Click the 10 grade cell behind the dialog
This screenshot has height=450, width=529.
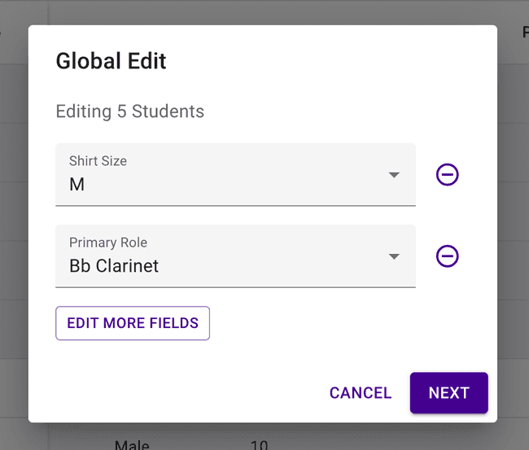[x=259, y=444]
